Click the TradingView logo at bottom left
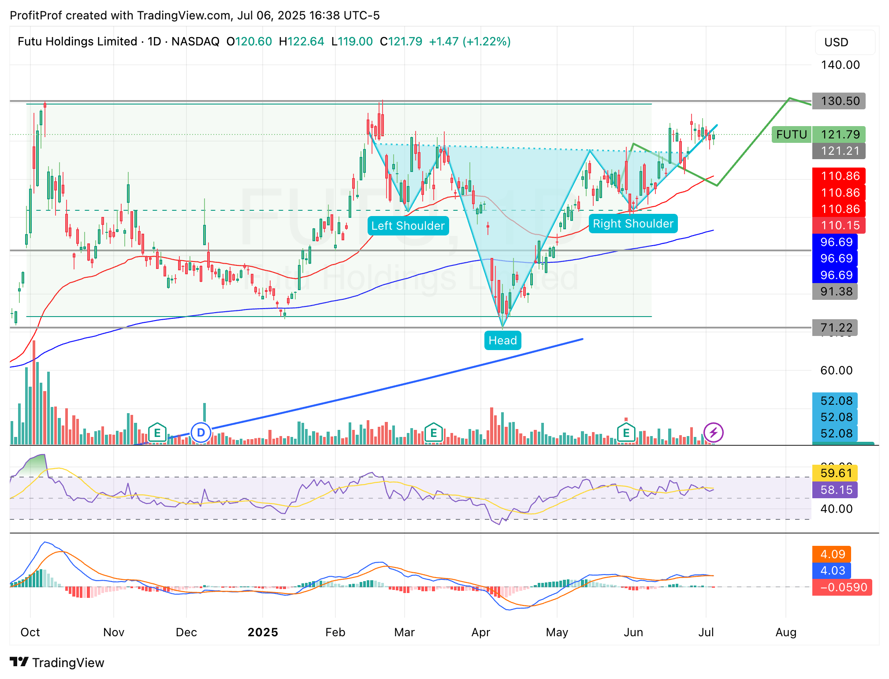Viewport: 889px width, 679px height. [x=57, y=662]
